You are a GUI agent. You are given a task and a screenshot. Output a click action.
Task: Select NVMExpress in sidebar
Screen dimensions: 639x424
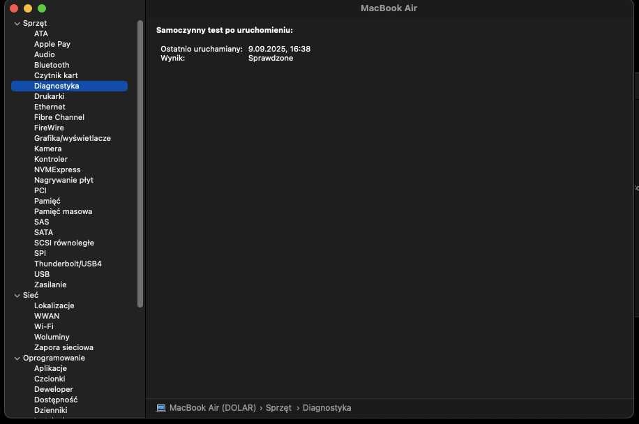(57, 169)
